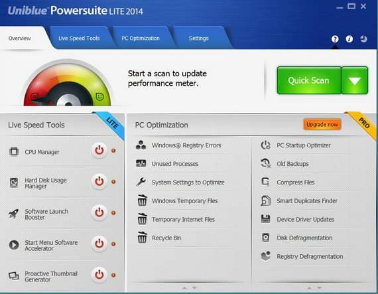Image resolution: width=378 pixels, height=294 pixels.
Task: Click the Start Menu Software Accelerator play icon
Action: coord(14,245)
